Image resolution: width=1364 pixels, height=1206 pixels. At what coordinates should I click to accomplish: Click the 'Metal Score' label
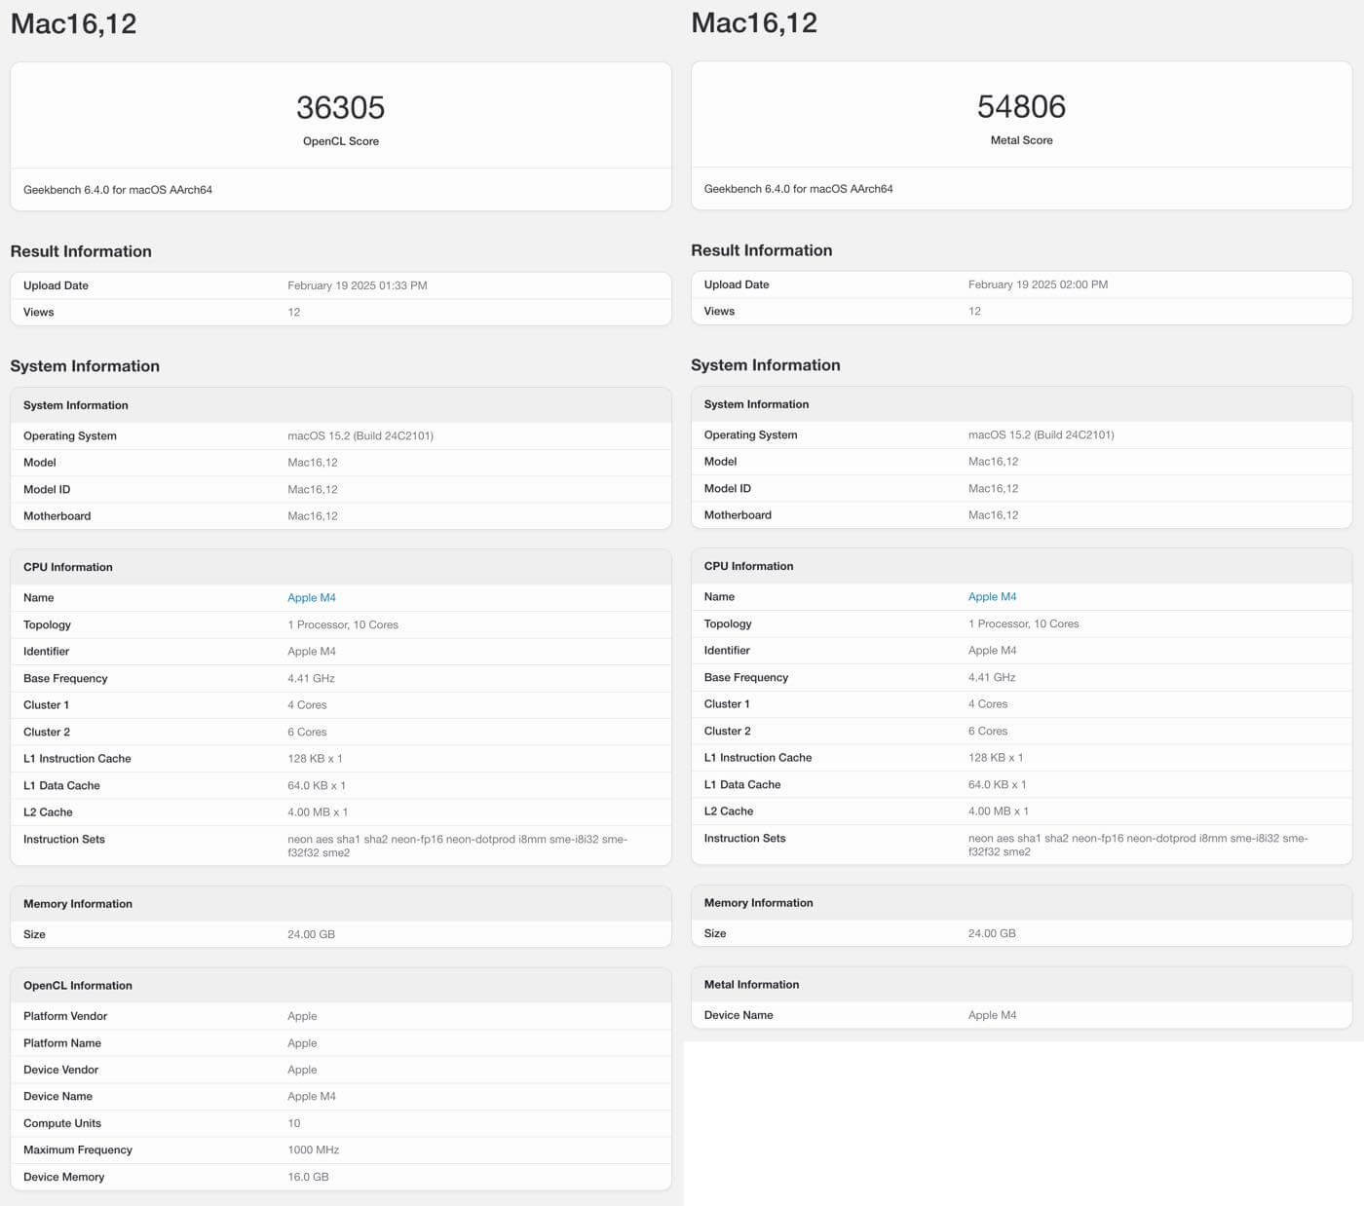click(x=1021, y=140)
